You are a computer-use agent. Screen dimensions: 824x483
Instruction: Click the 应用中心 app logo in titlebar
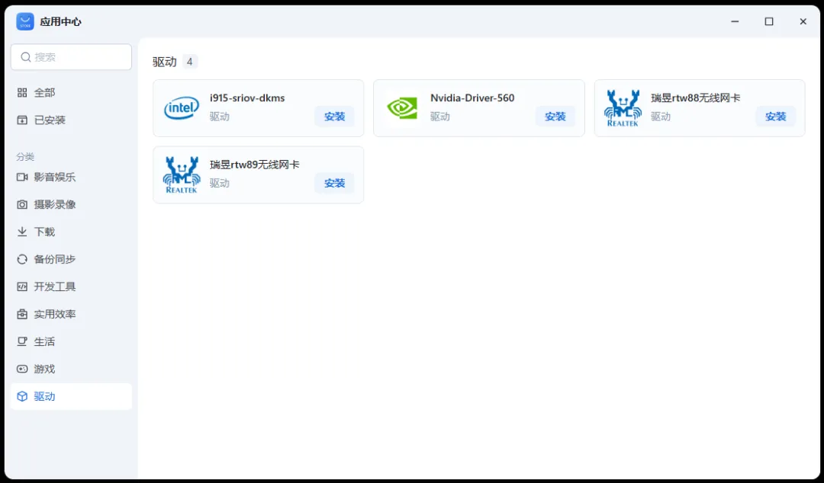coord(25,21)
